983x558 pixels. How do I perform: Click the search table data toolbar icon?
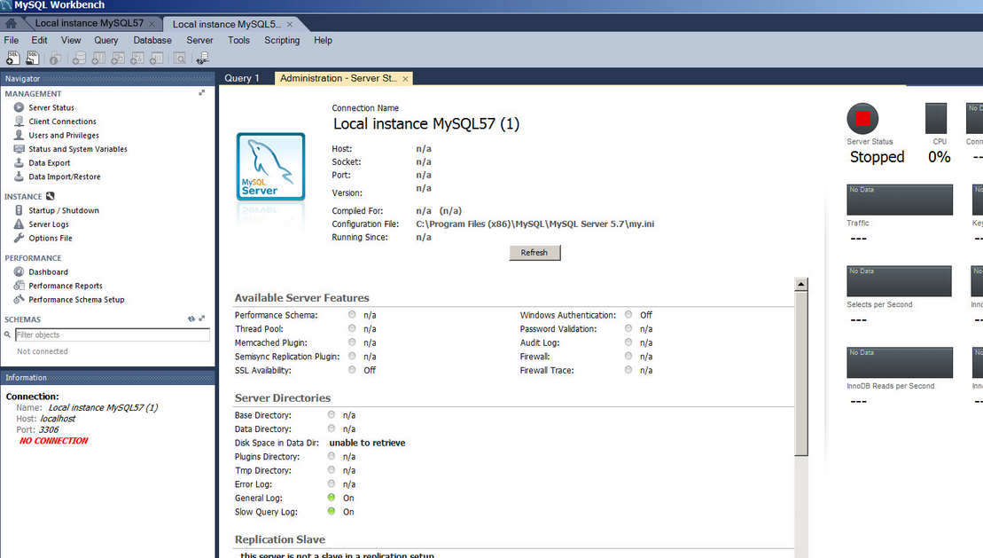click(180, 59)
